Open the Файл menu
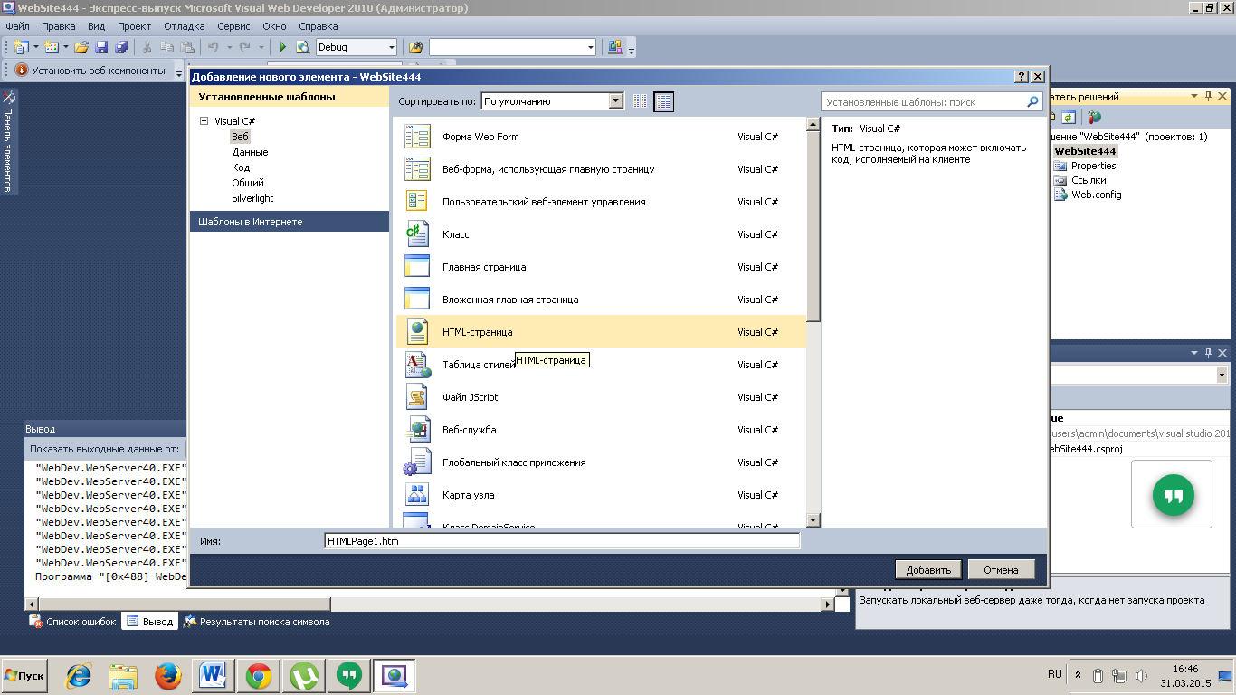The width and height of the screenshot is (1236, 695). tap(18, 26)
